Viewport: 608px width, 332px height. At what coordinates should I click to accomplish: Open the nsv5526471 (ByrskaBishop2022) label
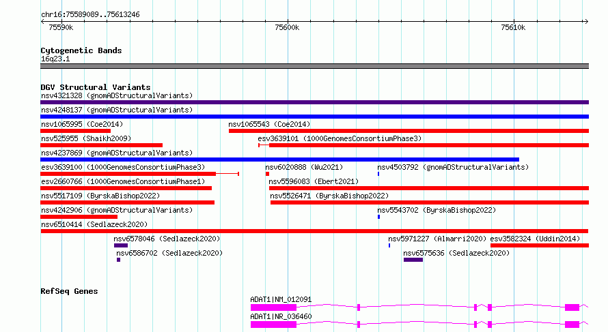(x=329, y=196)
